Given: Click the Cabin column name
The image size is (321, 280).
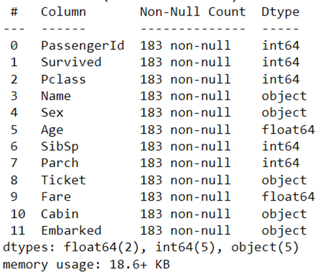Looking at the screenshot, I should [60, 214].
